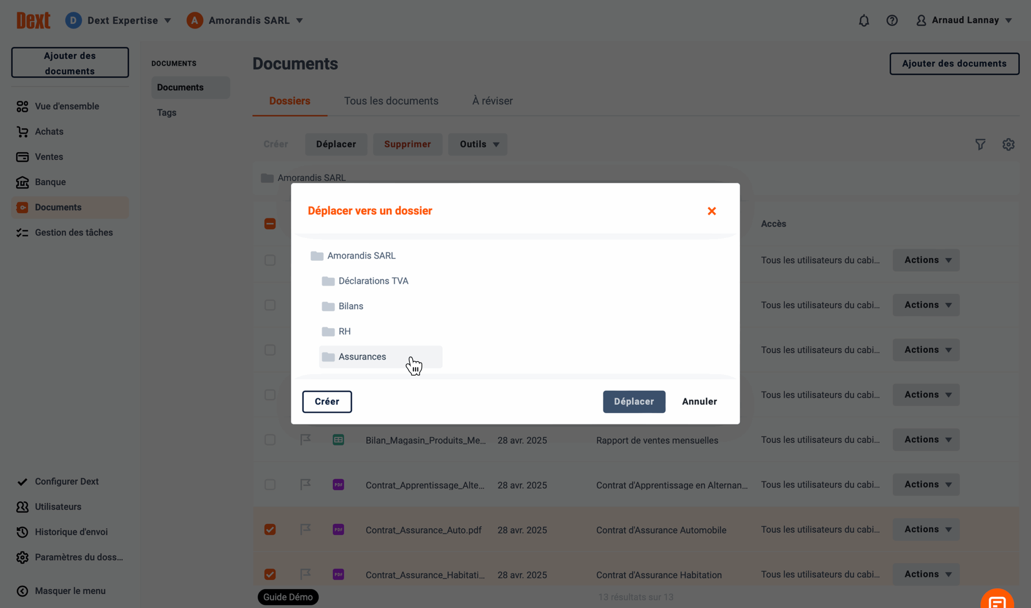Click PDF icon of Contrat_Assurance_Auto row
This screenshot has width=1031, height=608.
pos(338,529)
